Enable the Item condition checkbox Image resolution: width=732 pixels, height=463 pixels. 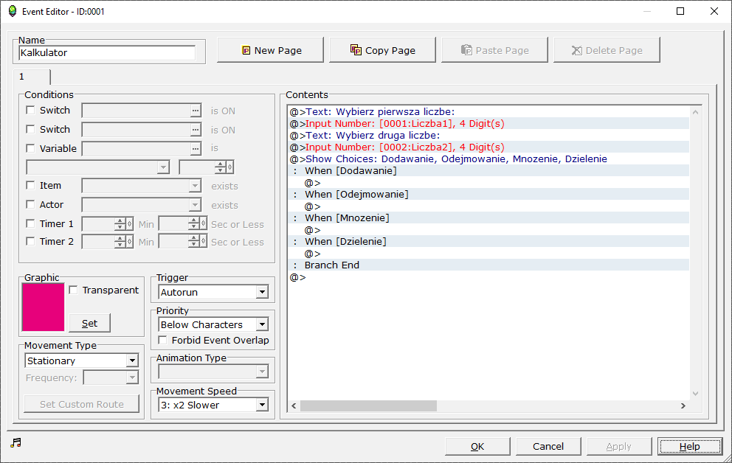30,185
